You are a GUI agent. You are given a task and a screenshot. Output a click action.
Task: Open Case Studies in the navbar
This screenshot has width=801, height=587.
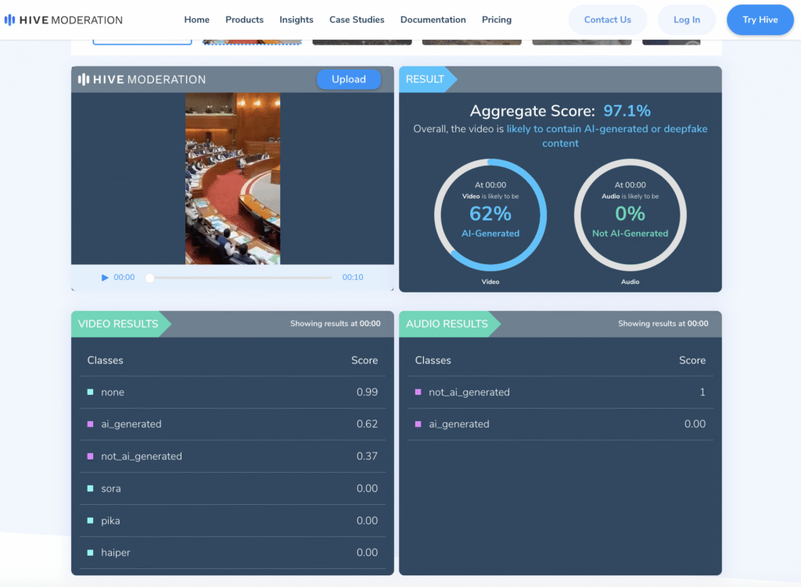tap(357, 20)
